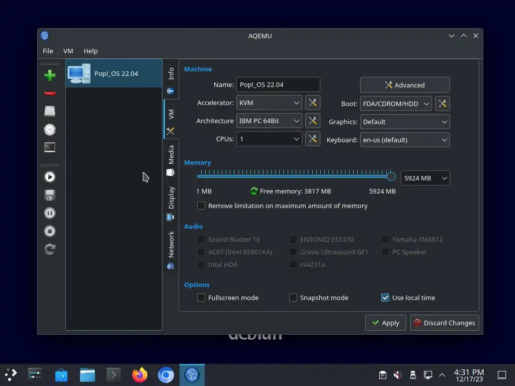Viewport: 515px width, 386px height.
Task: Open the 5924 MB memory size dropdown
Action: coord(425,178)
